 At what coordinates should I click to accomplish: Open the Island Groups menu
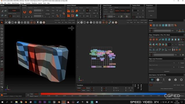(x=15, y=3)
